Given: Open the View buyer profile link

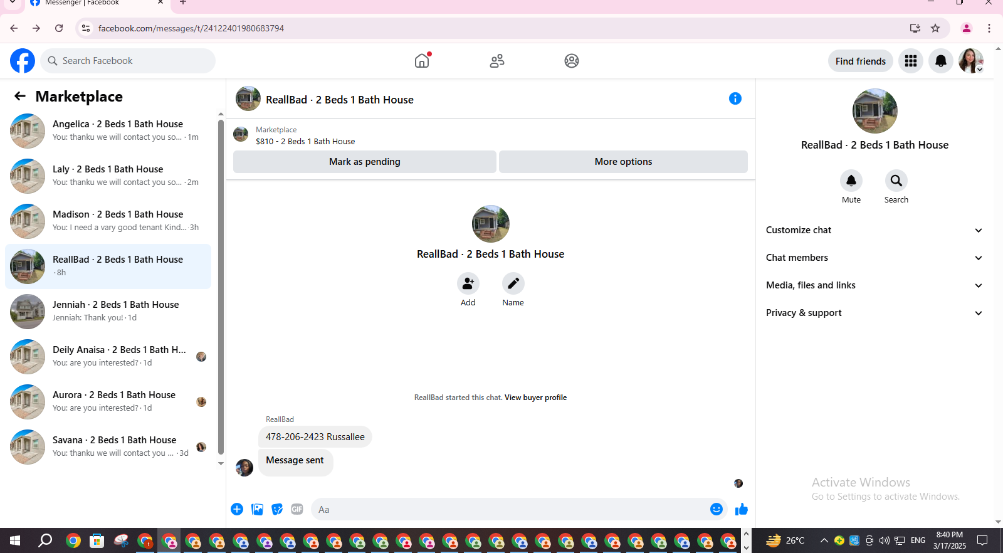Looking at the screenshot, I should 535,398.
